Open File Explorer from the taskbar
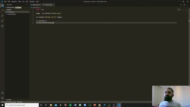Screen dimensions: 190x107 point(51,105)
